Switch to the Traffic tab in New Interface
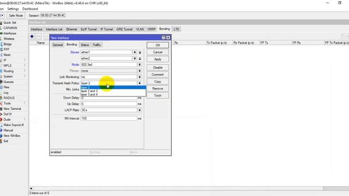 97,45
